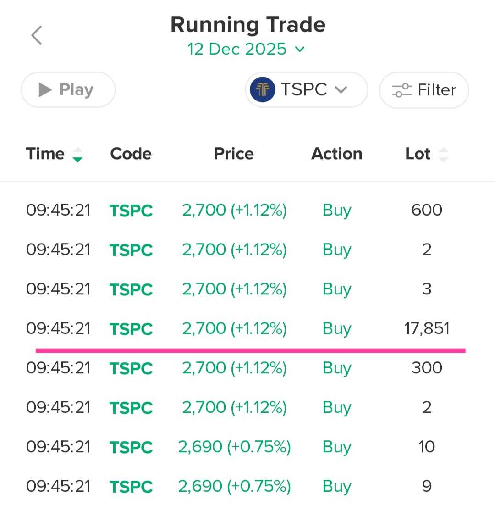The image size is (495, 505).
Task: Click the Filter sliders icon
Action: pyautogui.click(x=402, y=90)
